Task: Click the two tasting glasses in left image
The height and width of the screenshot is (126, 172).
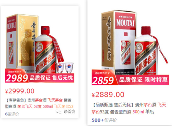Action: click(x=64, y=68)
